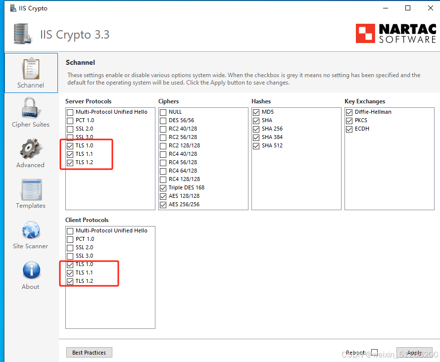Enable the NULL cipher
The height and width of the screenshot is (362, 440).
(162, 112)
